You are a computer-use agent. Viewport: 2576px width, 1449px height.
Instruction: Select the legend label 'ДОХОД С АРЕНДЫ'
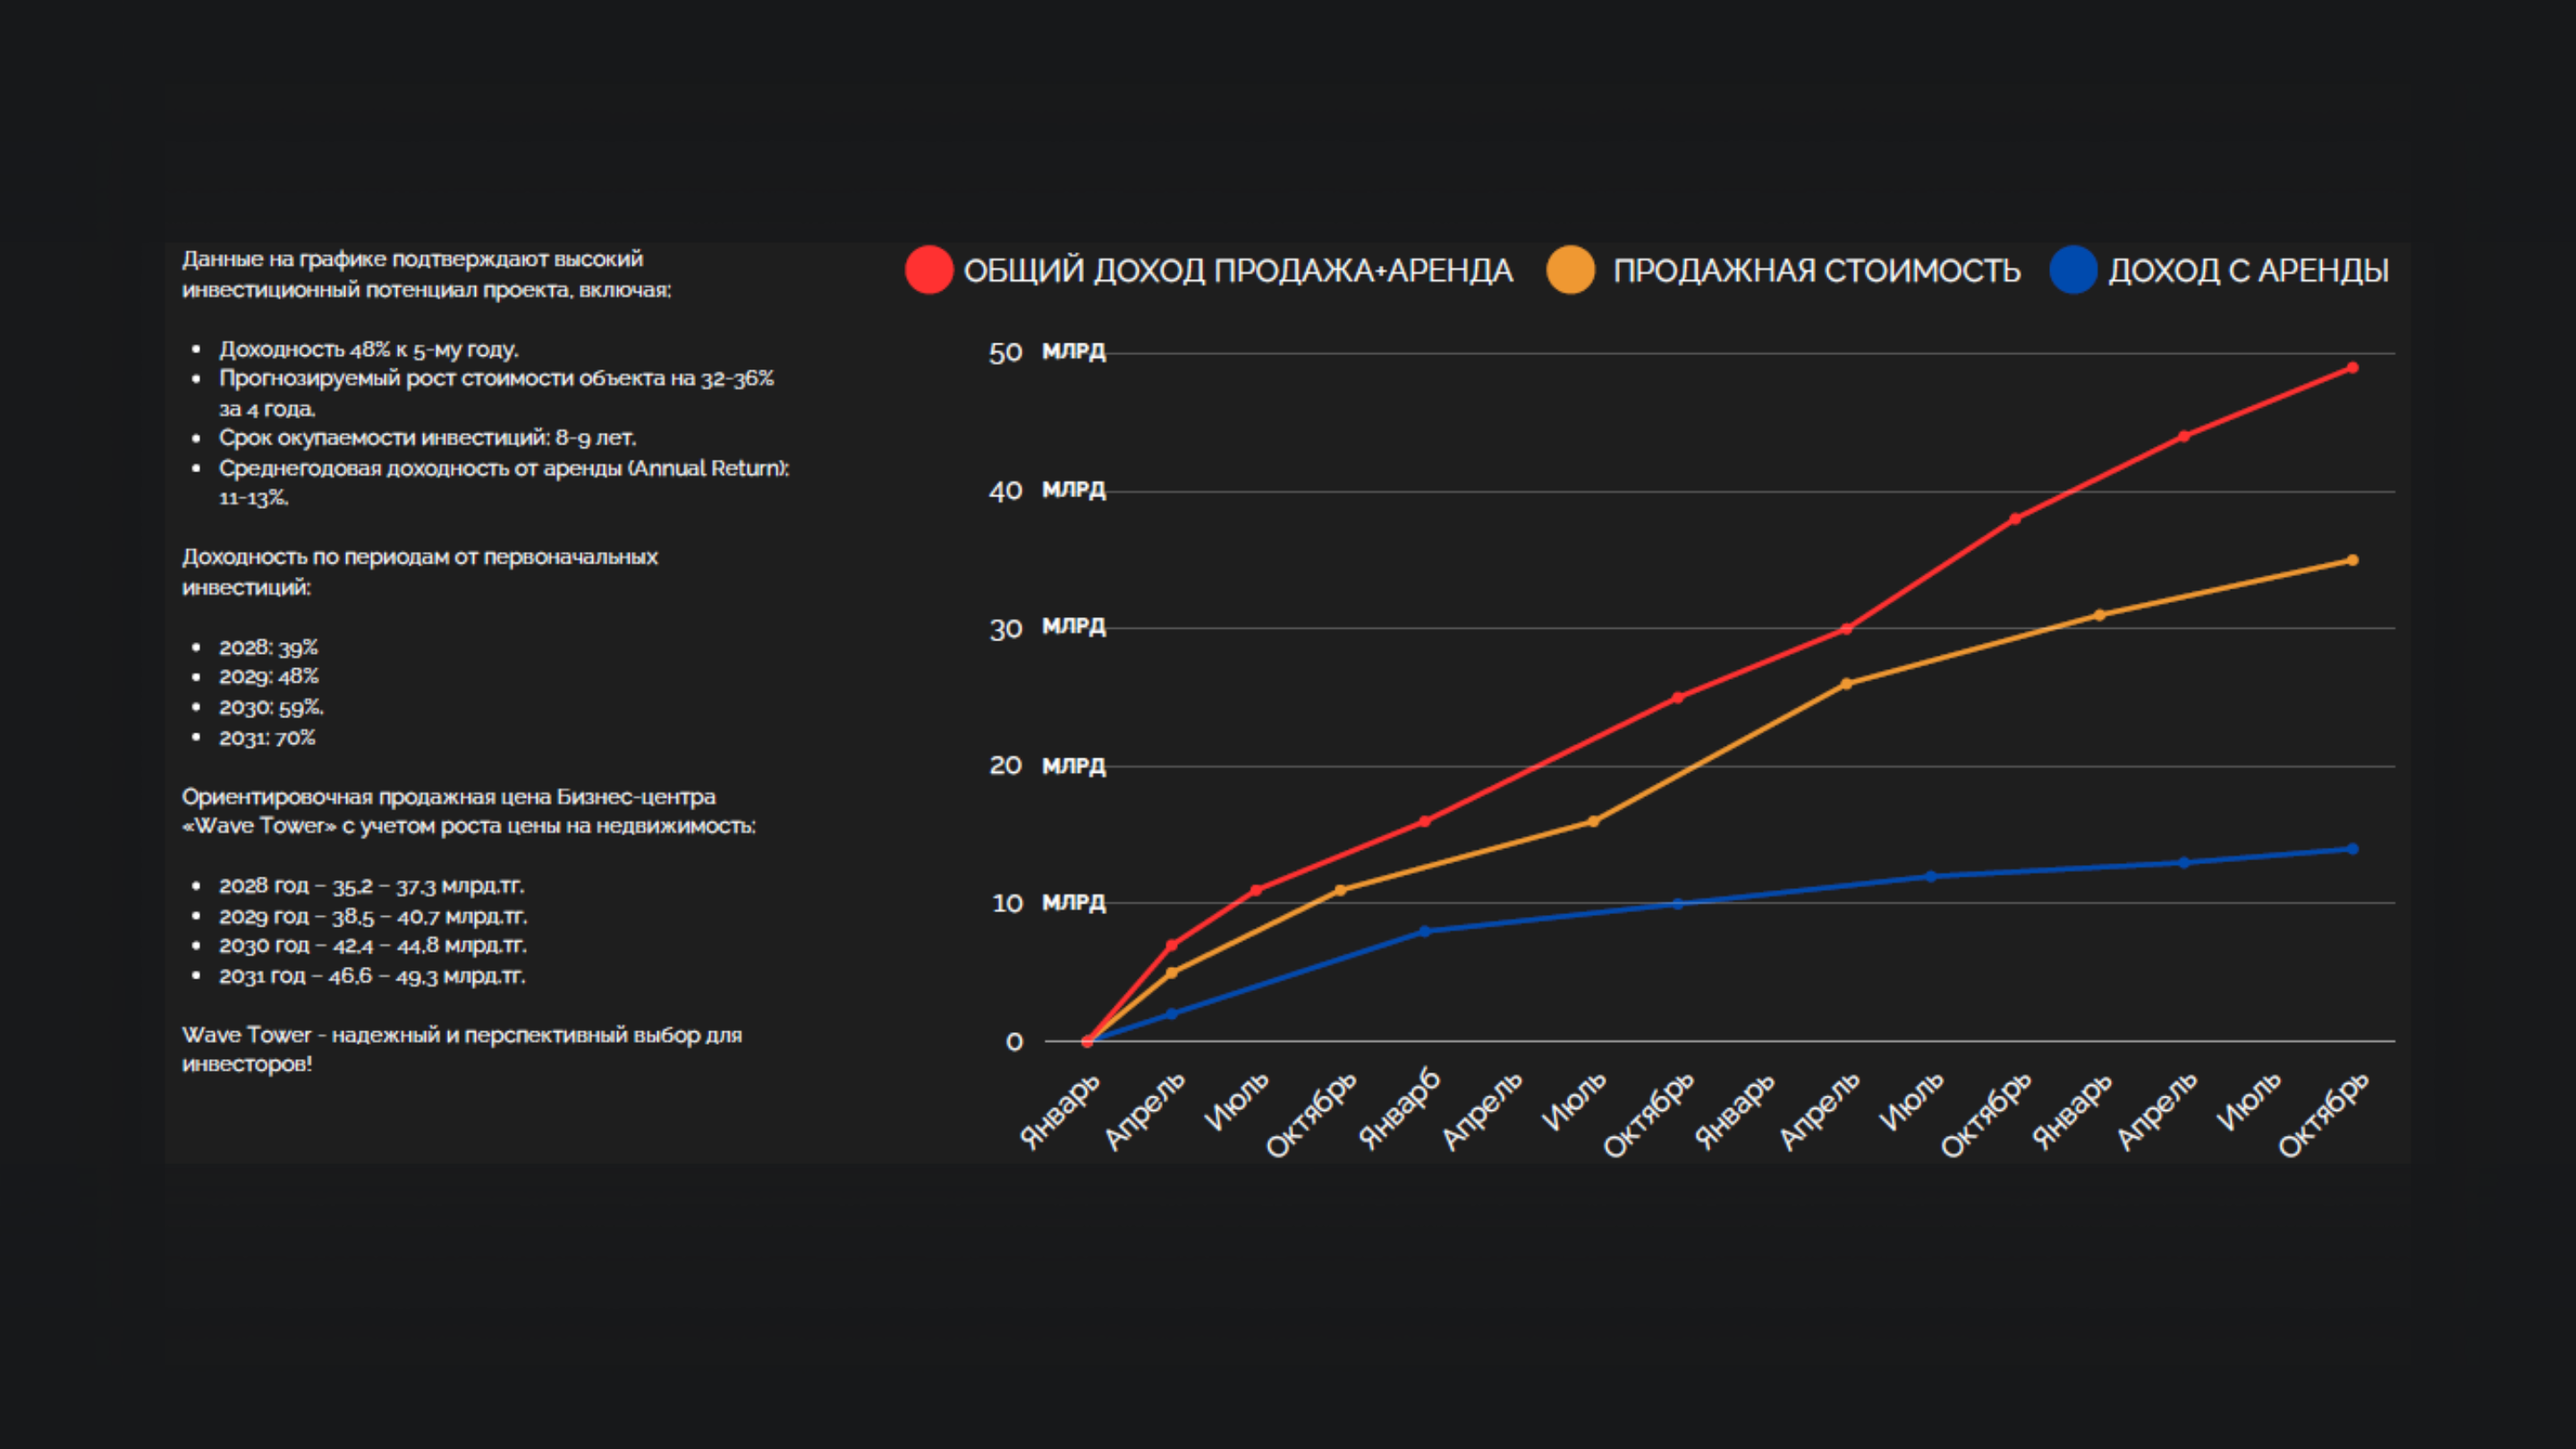click(2248, 271)
